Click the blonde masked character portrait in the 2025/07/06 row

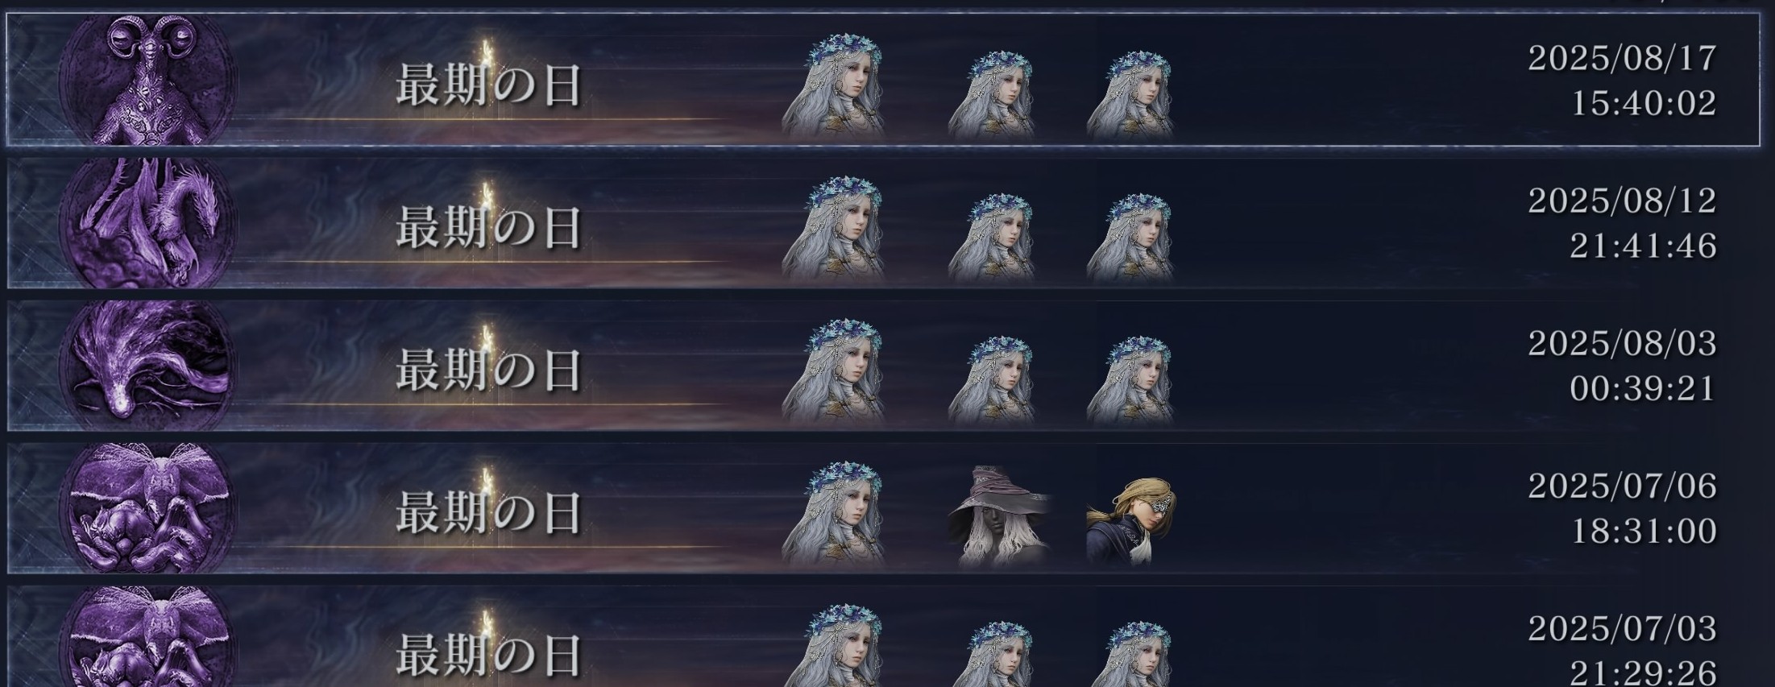(x=1130, y=521)
